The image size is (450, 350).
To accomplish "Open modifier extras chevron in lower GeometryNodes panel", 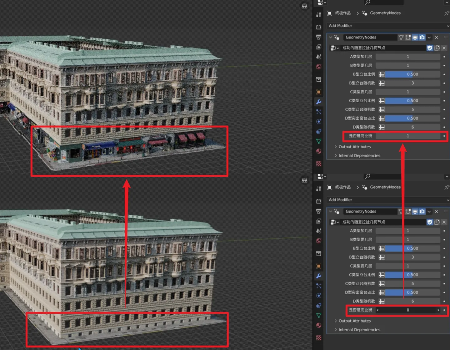I will (x=429, y=212).
